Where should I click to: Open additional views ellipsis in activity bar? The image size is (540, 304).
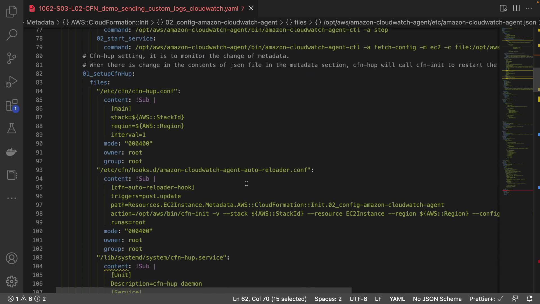coord(12,198)
